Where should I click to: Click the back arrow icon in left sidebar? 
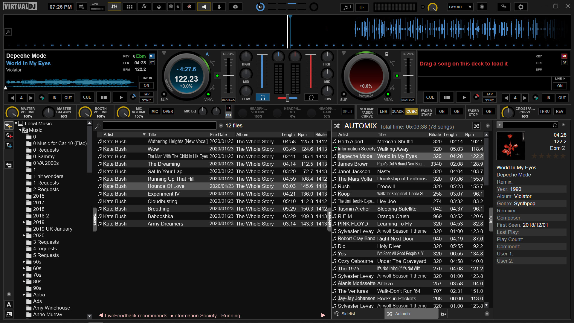click(x=9, y=165)
